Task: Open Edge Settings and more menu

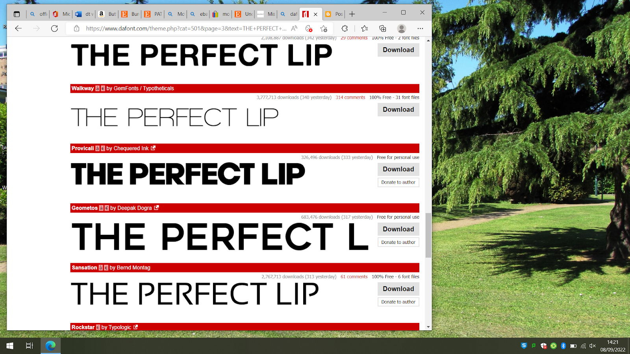Action: coord(420,28)
